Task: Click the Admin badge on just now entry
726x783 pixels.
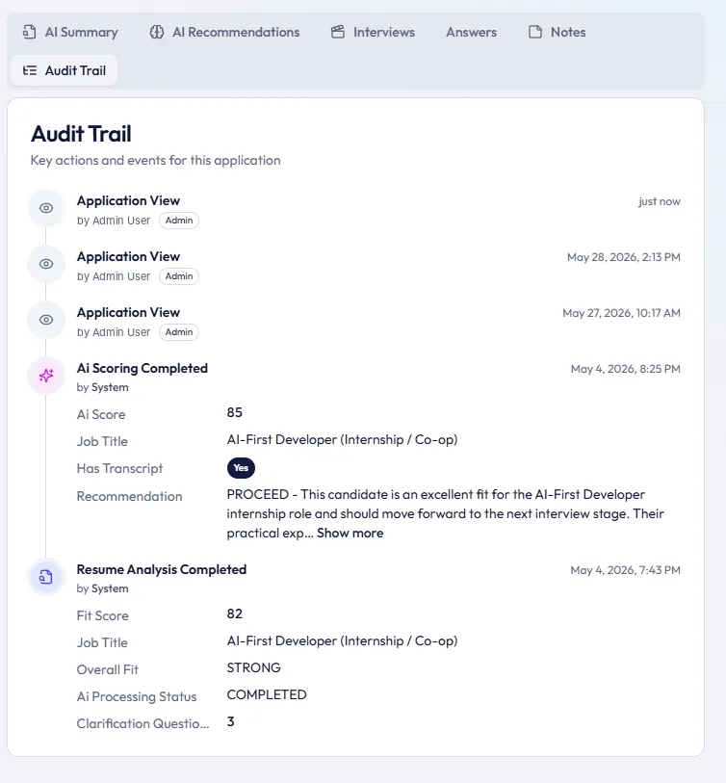Action: 179,221
